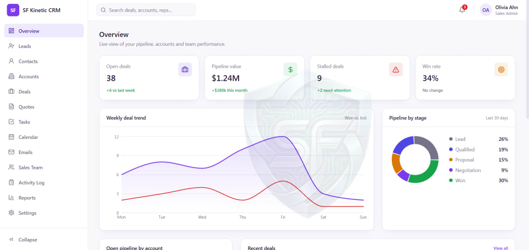Click the Olivia Ahn profile name

pos(506,7)
